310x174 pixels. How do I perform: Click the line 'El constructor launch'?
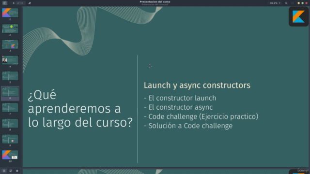point(180,98)
